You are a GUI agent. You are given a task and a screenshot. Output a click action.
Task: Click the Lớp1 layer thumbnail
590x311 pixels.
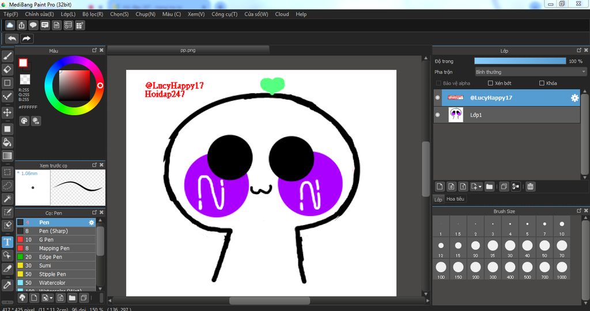point(456,115)
